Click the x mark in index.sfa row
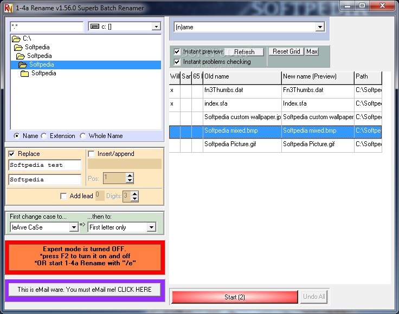The height and width of the screenshot is (314, 399). (x=172, y=103)
